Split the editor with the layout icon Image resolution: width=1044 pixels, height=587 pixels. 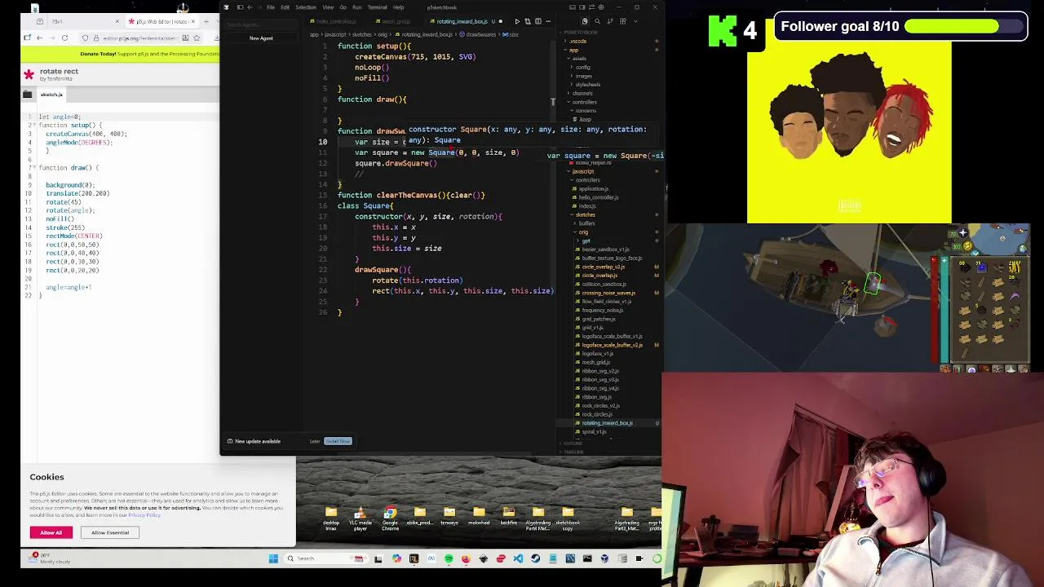pos(538,21)
